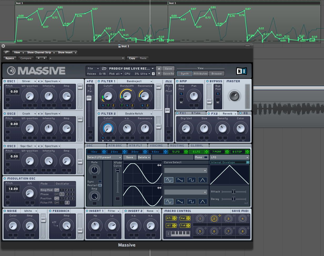Switch to the GLOBAL tab

199,146
